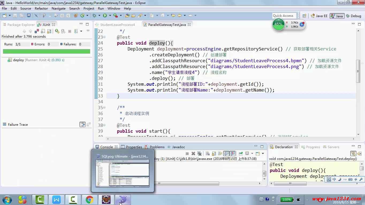Open the Debug button dropdown arrow
Image resolution: width=365 pixels, height=205 pixels.
point(99,15)
